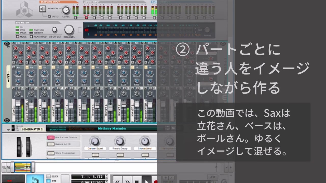Click the Combinator pitch bend wheel
This screenshot has height=183, width=326.
(19, 147)
